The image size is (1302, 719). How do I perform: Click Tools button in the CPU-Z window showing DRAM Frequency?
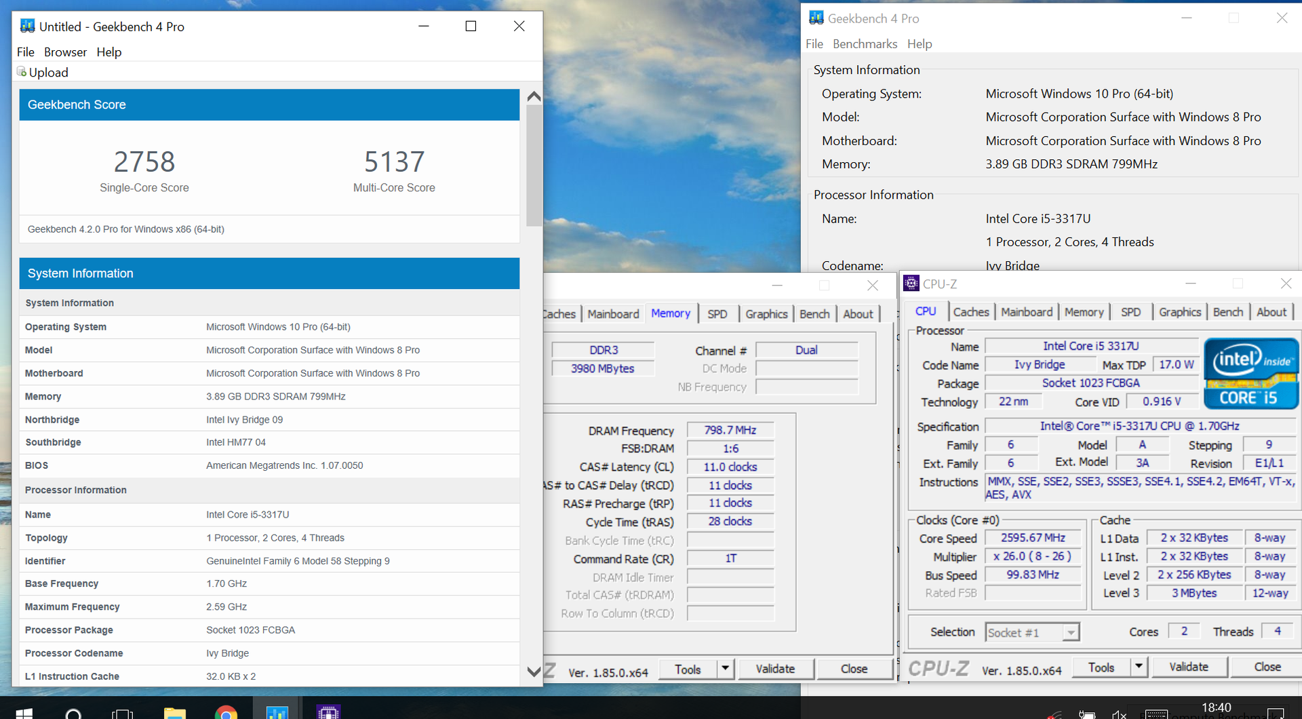(x=688, y=669)
